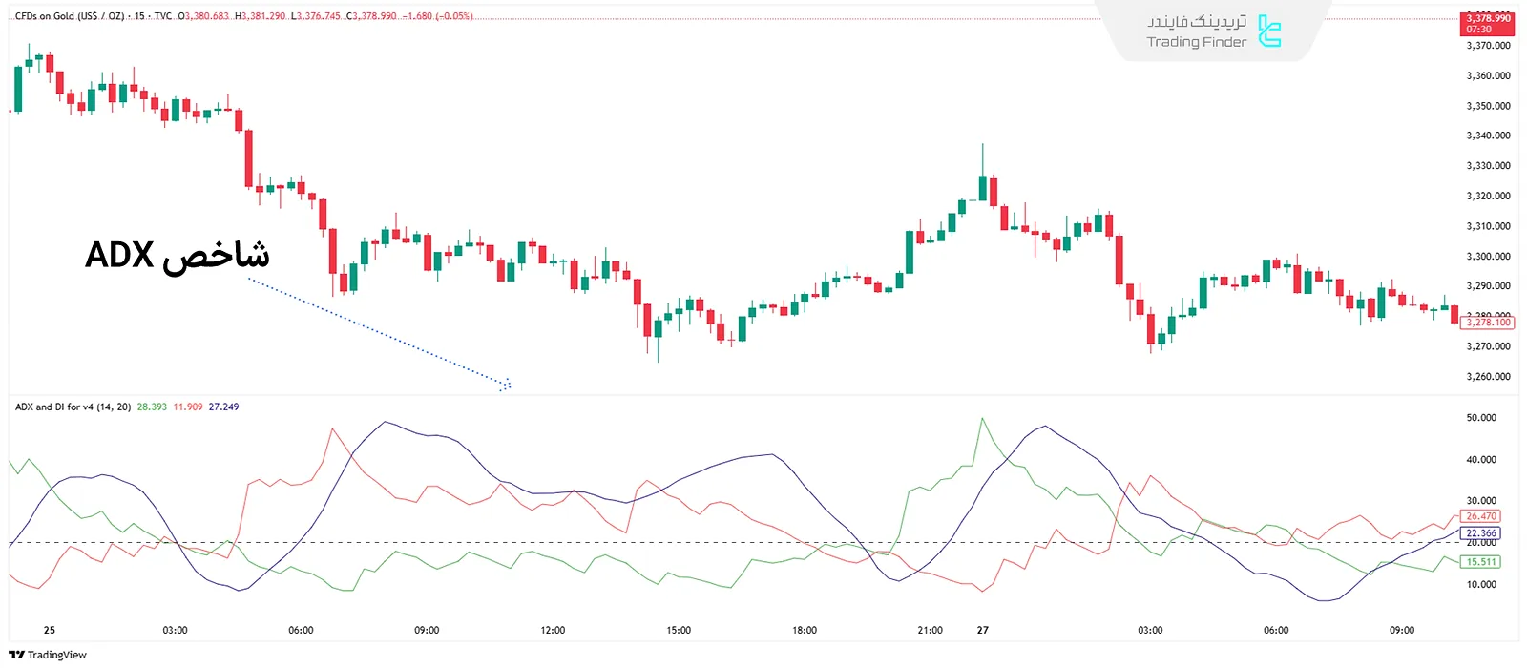Click the red 11.909 -DI value
This screenshot has width=1527, height=668.
coord(188,407)
